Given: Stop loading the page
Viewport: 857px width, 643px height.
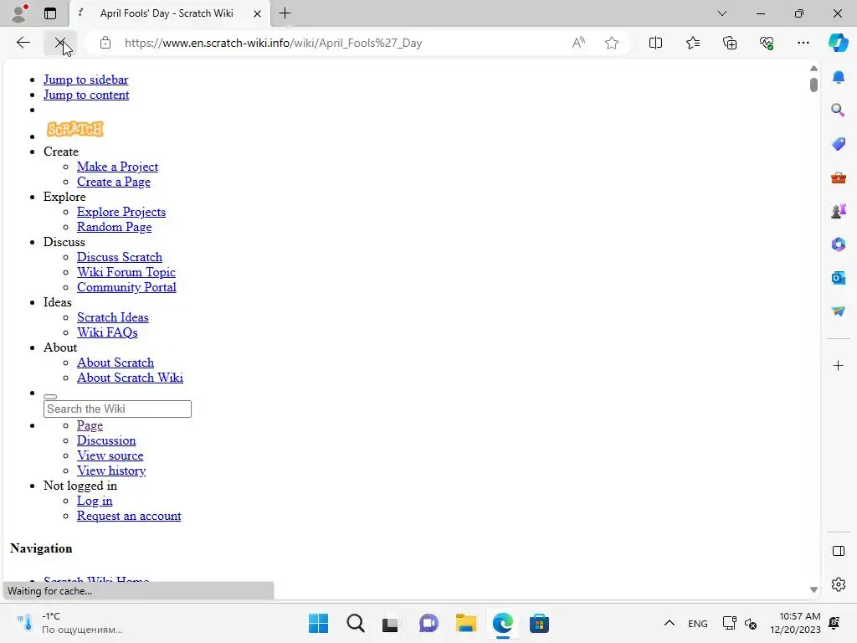Looking at the screenshot, I should click(x=59, y=43).
